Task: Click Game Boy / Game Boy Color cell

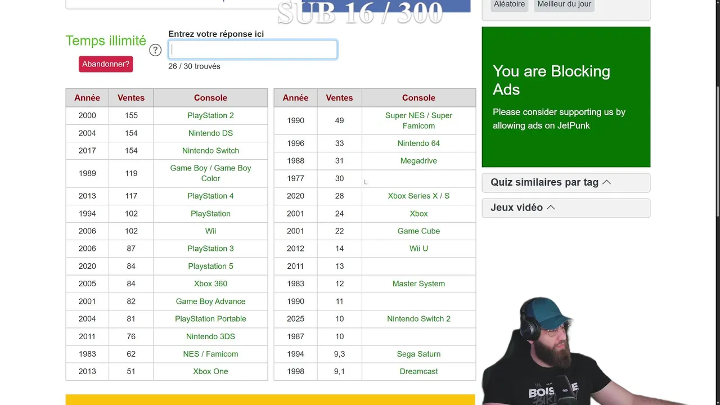Action: [x=210, y=173]
